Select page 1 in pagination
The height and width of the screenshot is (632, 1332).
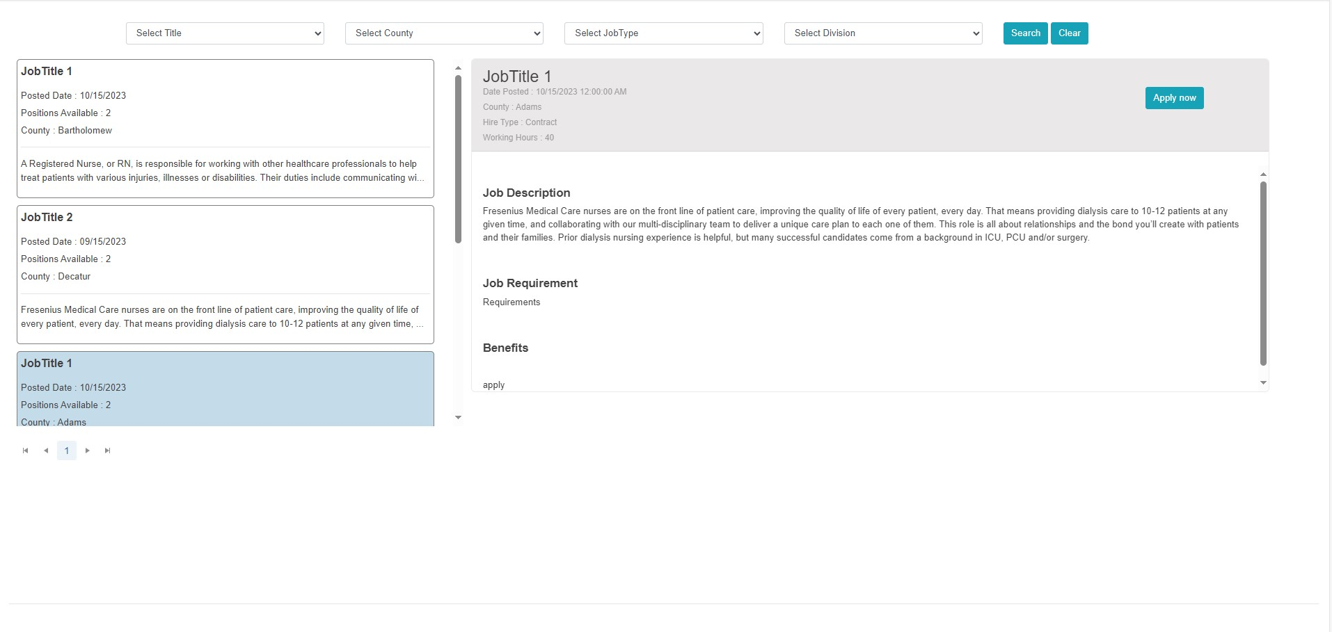[67, 451]
